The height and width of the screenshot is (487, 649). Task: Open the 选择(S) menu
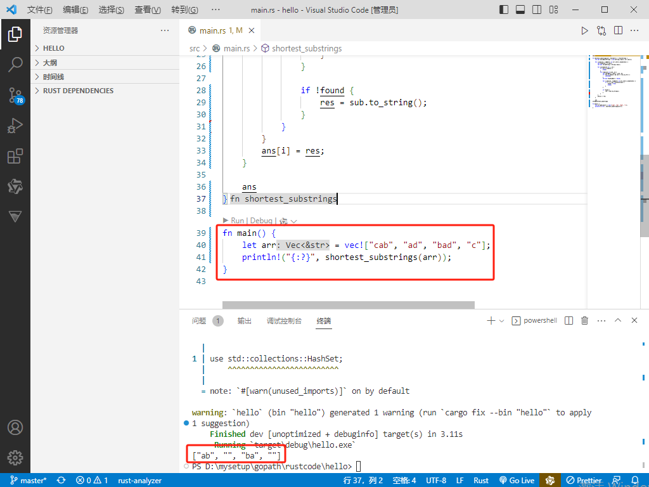coord(111,10)
